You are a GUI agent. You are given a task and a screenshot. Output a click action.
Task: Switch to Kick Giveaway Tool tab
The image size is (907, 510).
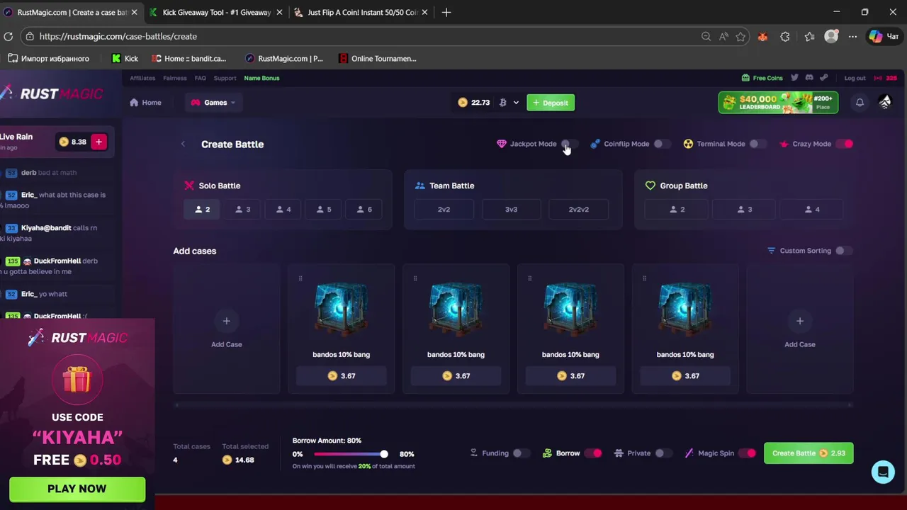tap(216, 12)
